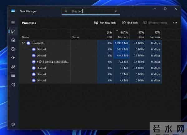
Task: Go to Startup apps in sidebar
Action: pos(13,58)
